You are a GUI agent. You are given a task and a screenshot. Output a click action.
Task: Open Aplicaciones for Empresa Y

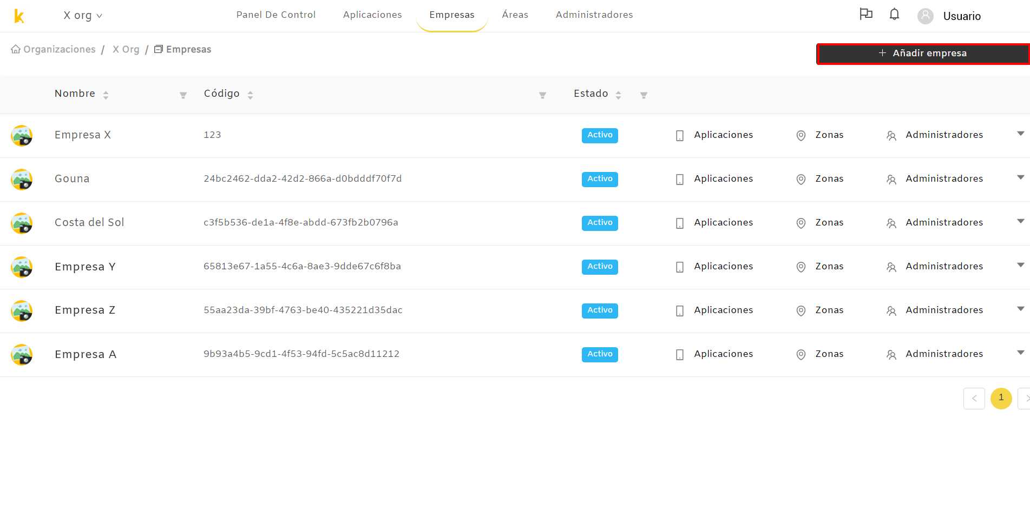coord(723,266)
